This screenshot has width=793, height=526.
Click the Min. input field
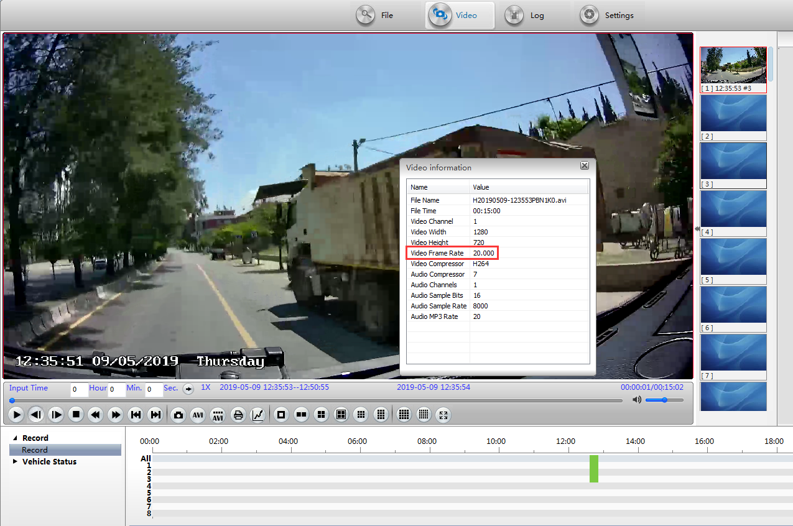116,390
